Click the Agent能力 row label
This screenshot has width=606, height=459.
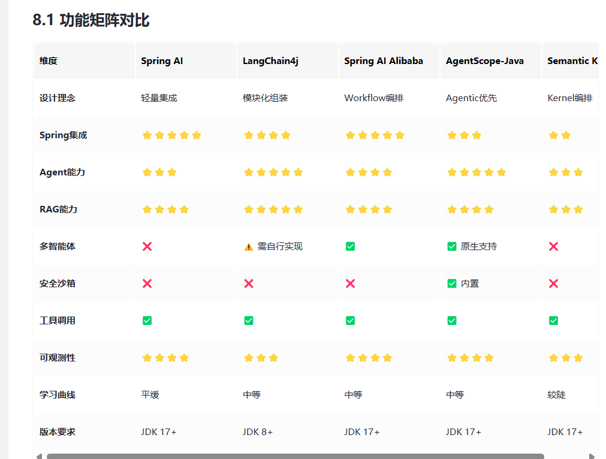click(62, 172)
